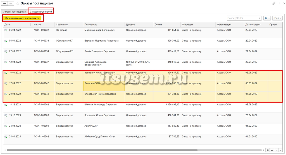Click shipping date 07.05.2022
This screenshot has width=286, height=155.
click(251, 94)
